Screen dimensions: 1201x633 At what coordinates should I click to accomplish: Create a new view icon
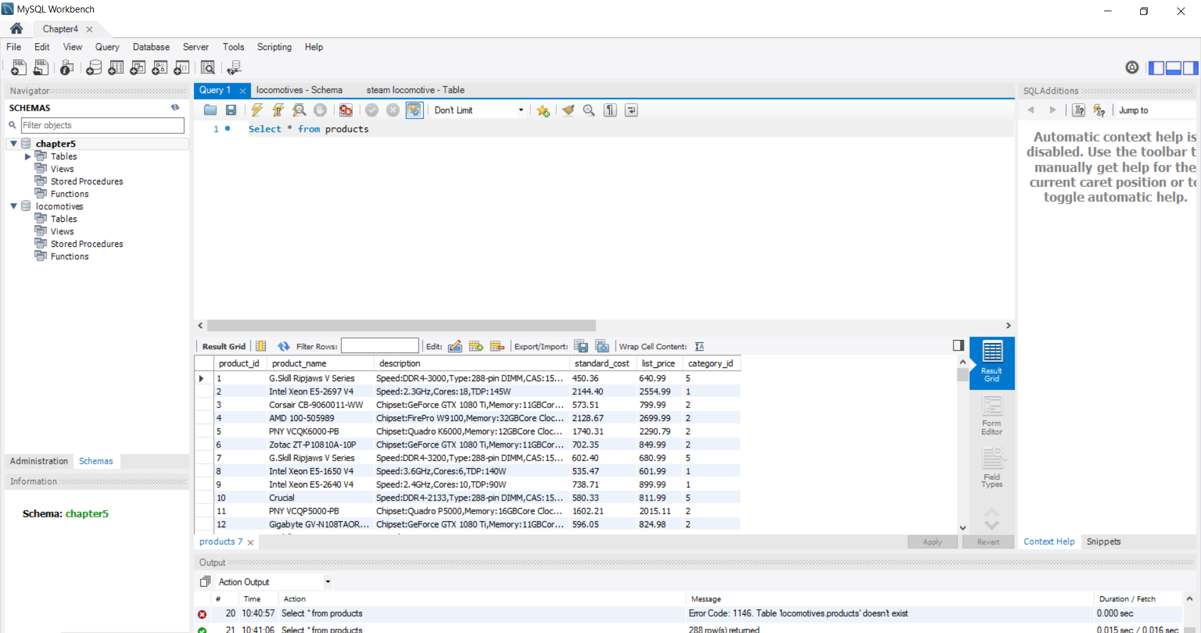pos(138,67)
